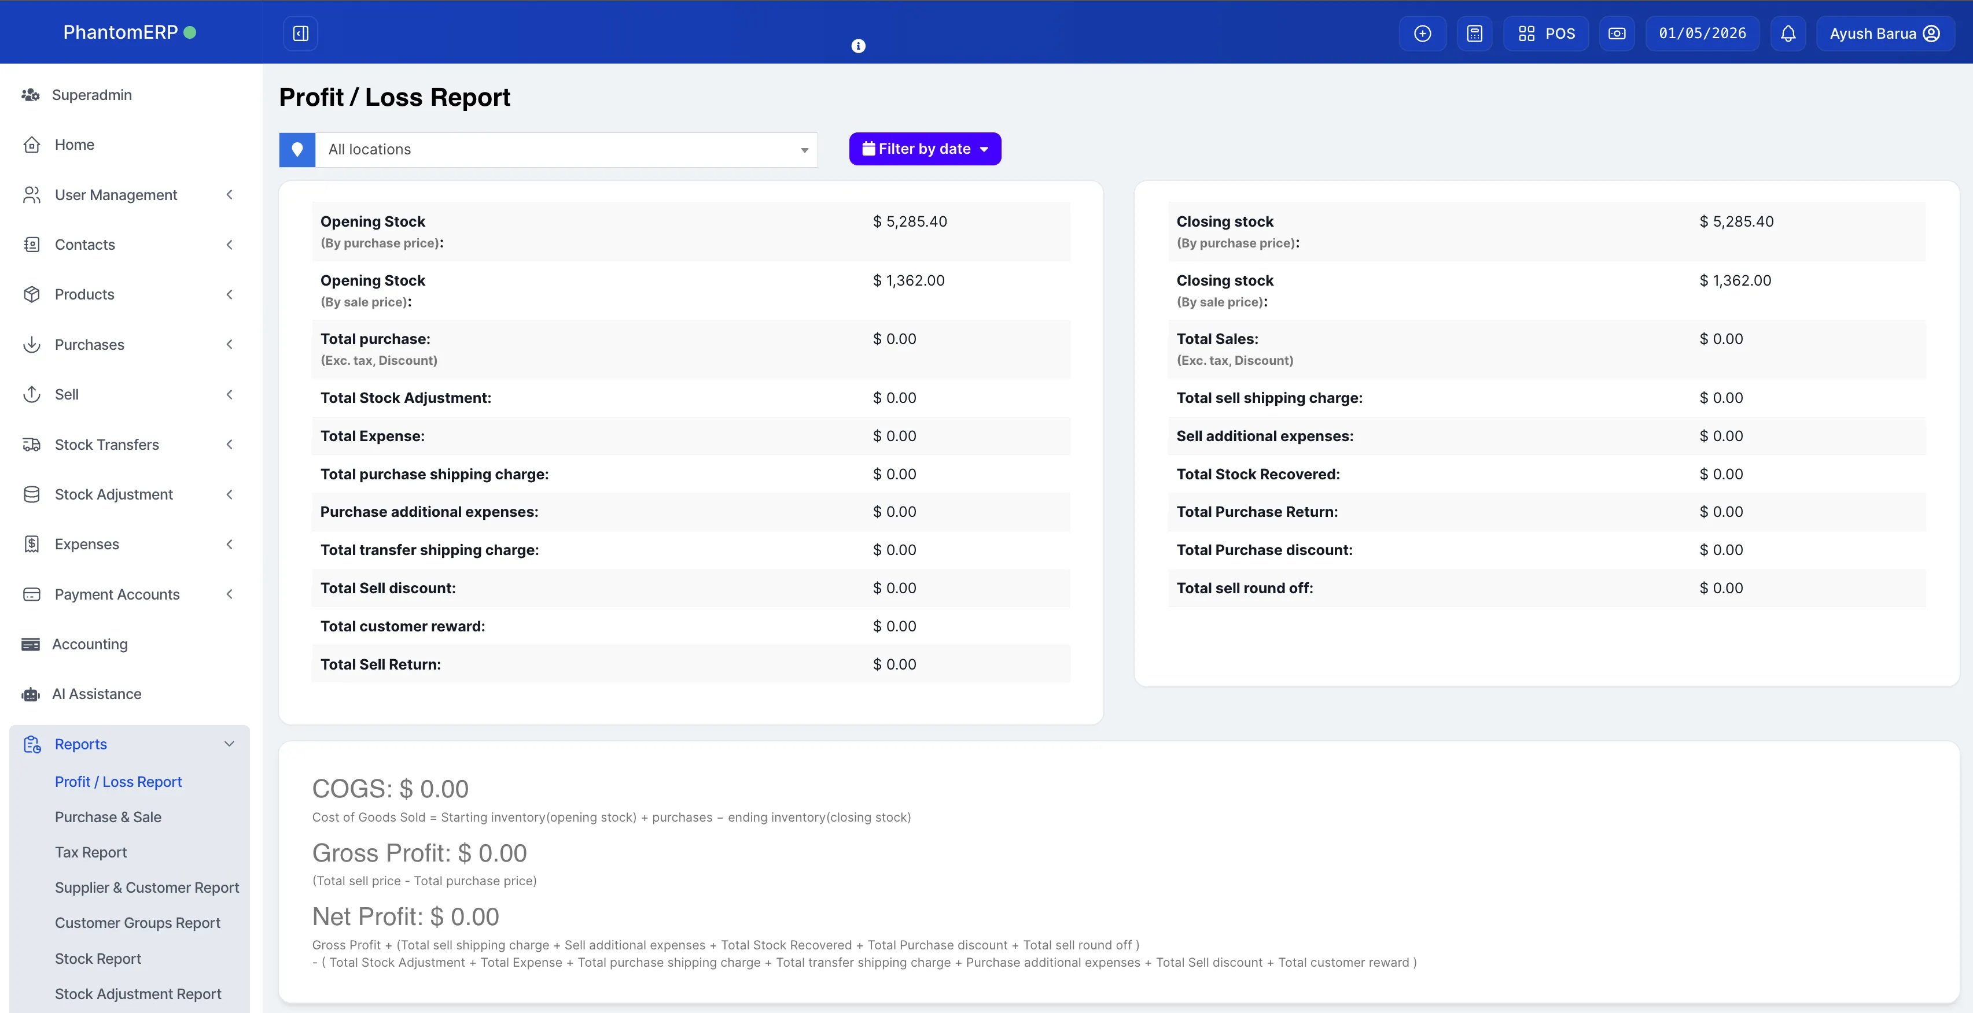
Task: Click the AI Assistance robot icon
Action: coord(31,694)
